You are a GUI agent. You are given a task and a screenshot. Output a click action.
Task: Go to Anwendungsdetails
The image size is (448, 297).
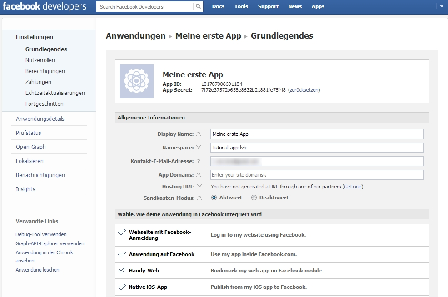[x=40, y=119]
